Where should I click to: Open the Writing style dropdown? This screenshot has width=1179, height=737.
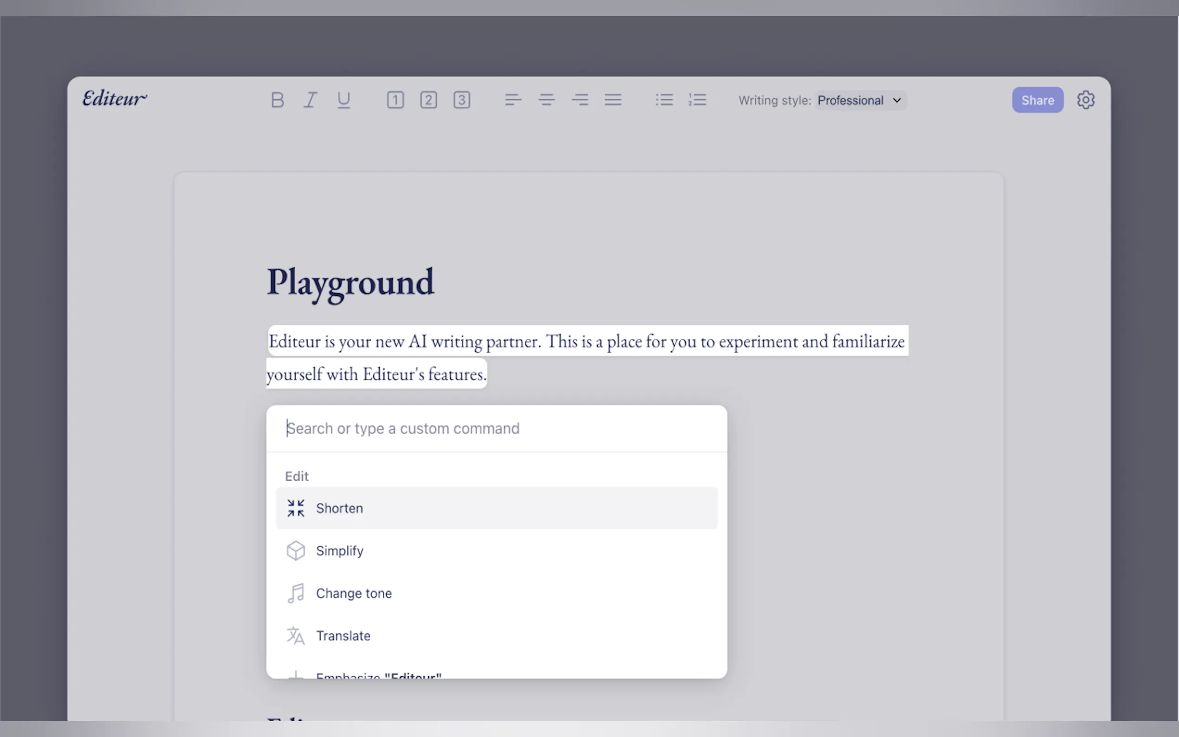860,100
